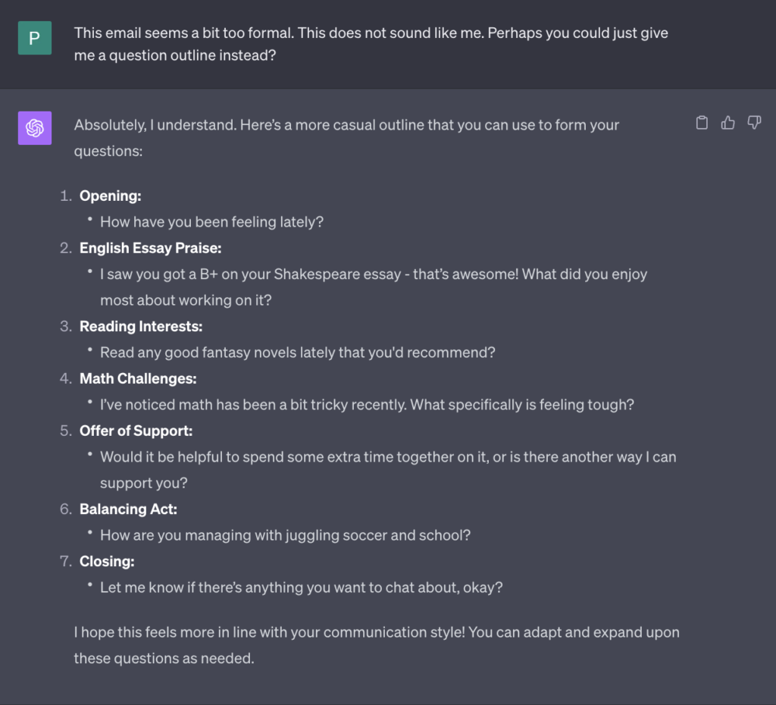Click the ChatGPT logo avatar
Viewport: 776px width, 705px height.
point(35,128)
